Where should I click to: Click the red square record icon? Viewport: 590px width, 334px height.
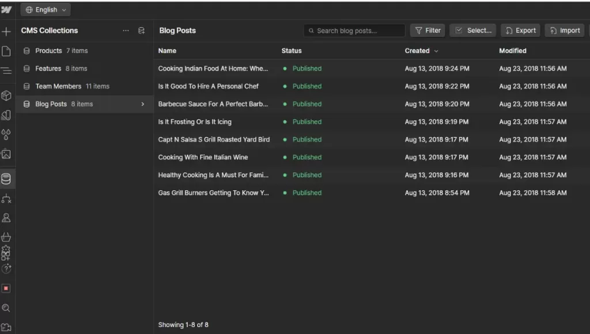click(6, 289)
